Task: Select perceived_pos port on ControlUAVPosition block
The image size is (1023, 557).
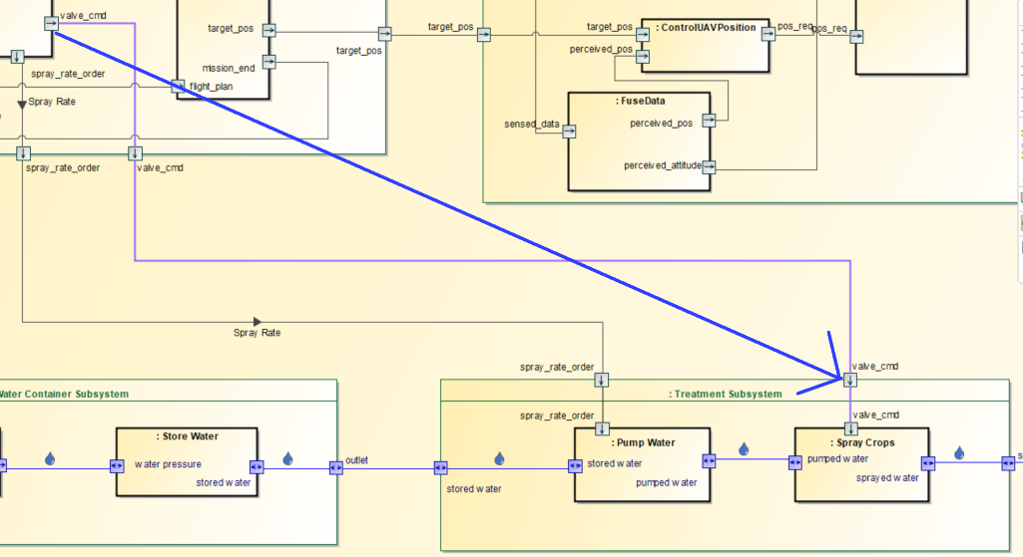Action: click(x=643, y=58)
